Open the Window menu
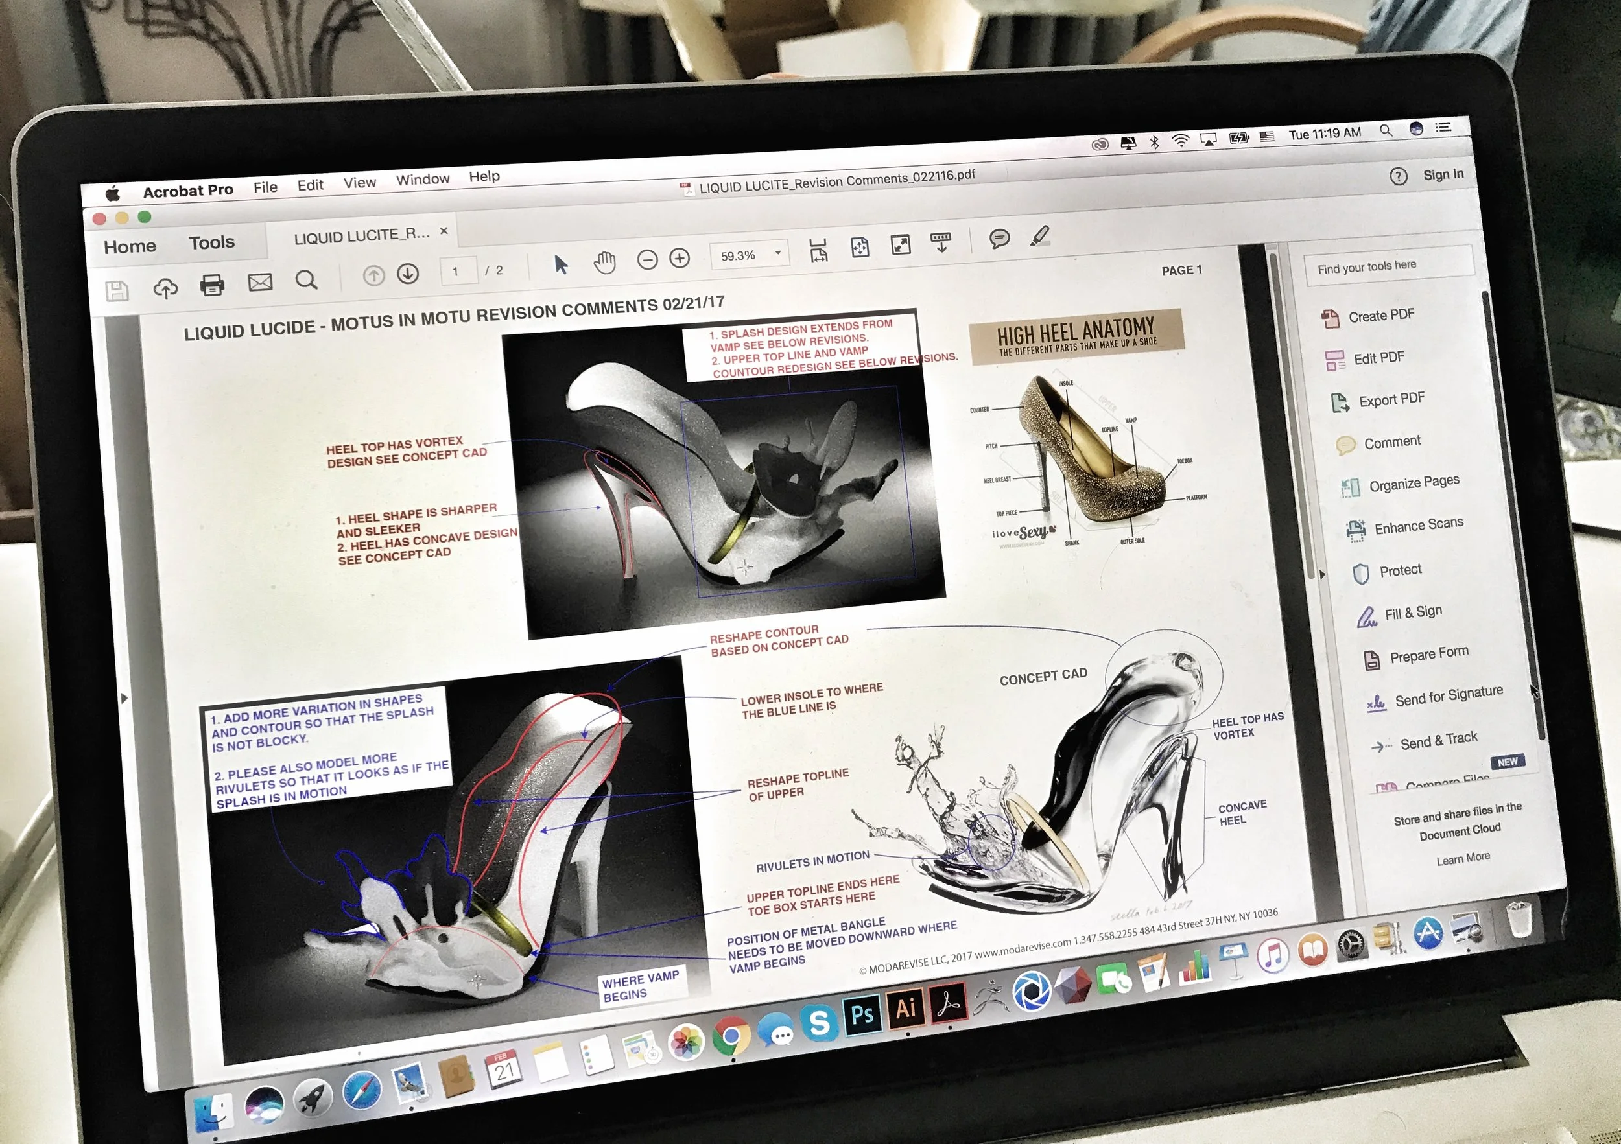The height and width of the screenshot is (1144, 1621). click(422, 180)
